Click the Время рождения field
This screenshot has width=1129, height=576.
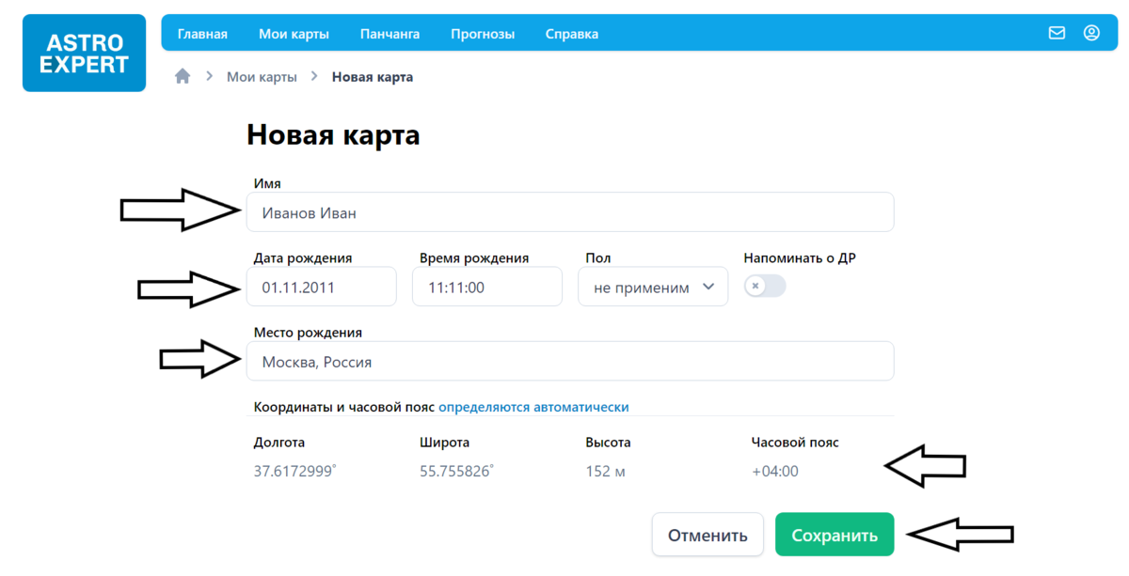pos(487,287)
